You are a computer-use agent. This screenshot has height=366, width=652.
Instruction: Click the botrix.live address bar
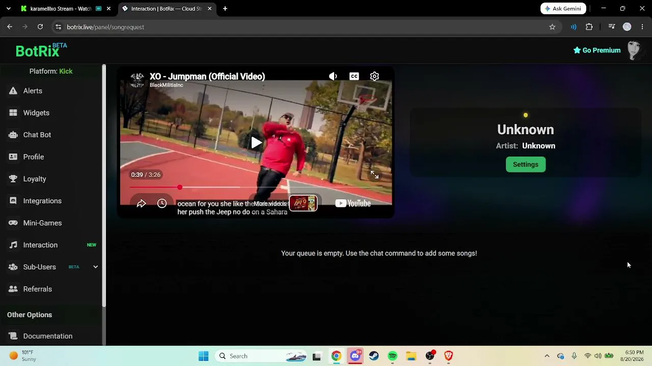[x=306, y=27]
